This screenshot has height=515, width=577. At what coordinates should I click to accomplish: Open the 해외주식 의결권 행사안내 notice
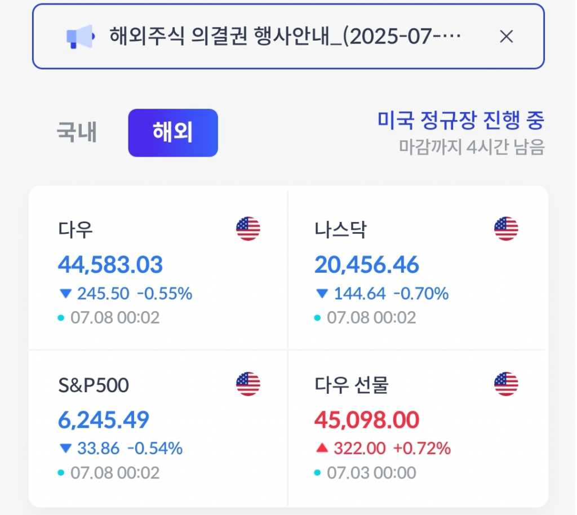285,37
